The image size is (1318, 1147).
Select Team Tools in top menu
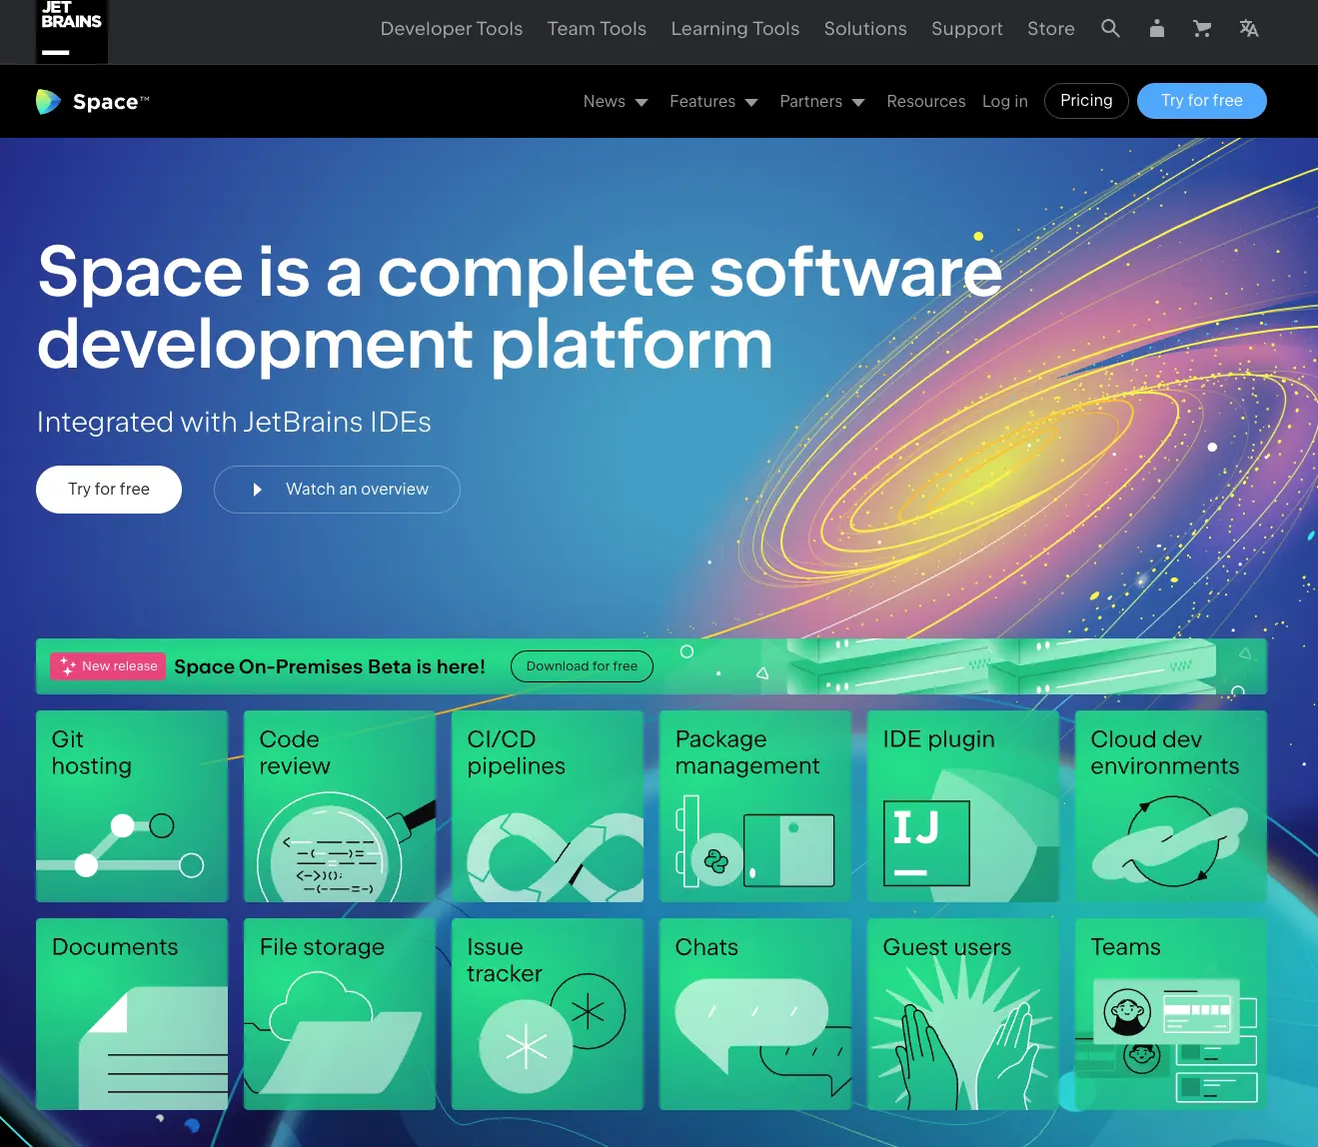coord(597,29)
